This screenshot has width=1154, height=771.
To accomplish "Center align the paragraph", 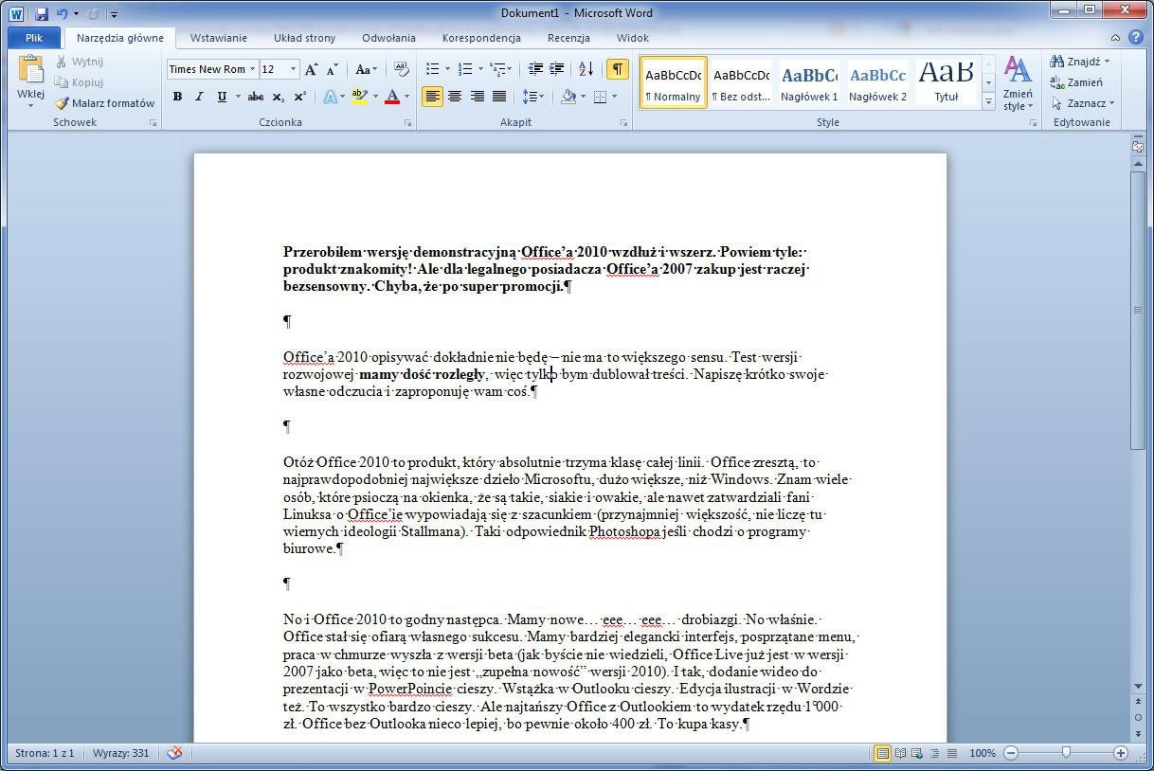I will pos(455,96).
